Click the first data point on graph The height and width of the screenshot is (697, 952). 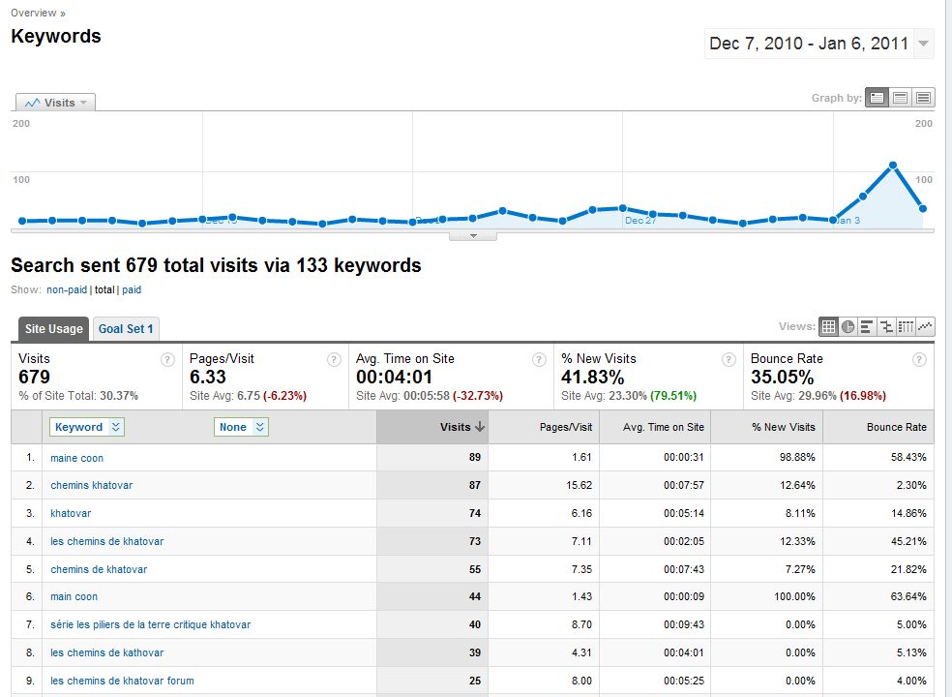(22, 221)
